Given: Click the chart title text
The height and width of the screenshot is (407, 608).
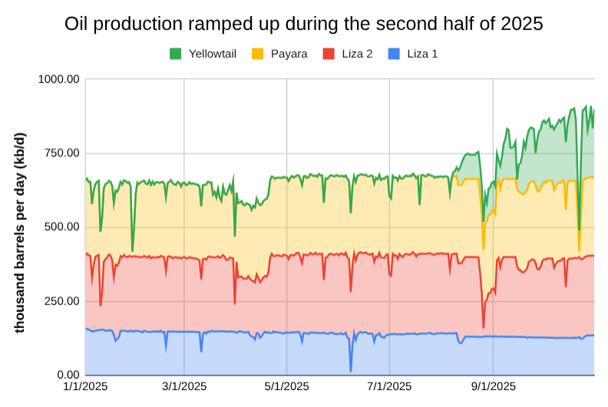Looking at the screenshot, I should [x=303, y=24].
